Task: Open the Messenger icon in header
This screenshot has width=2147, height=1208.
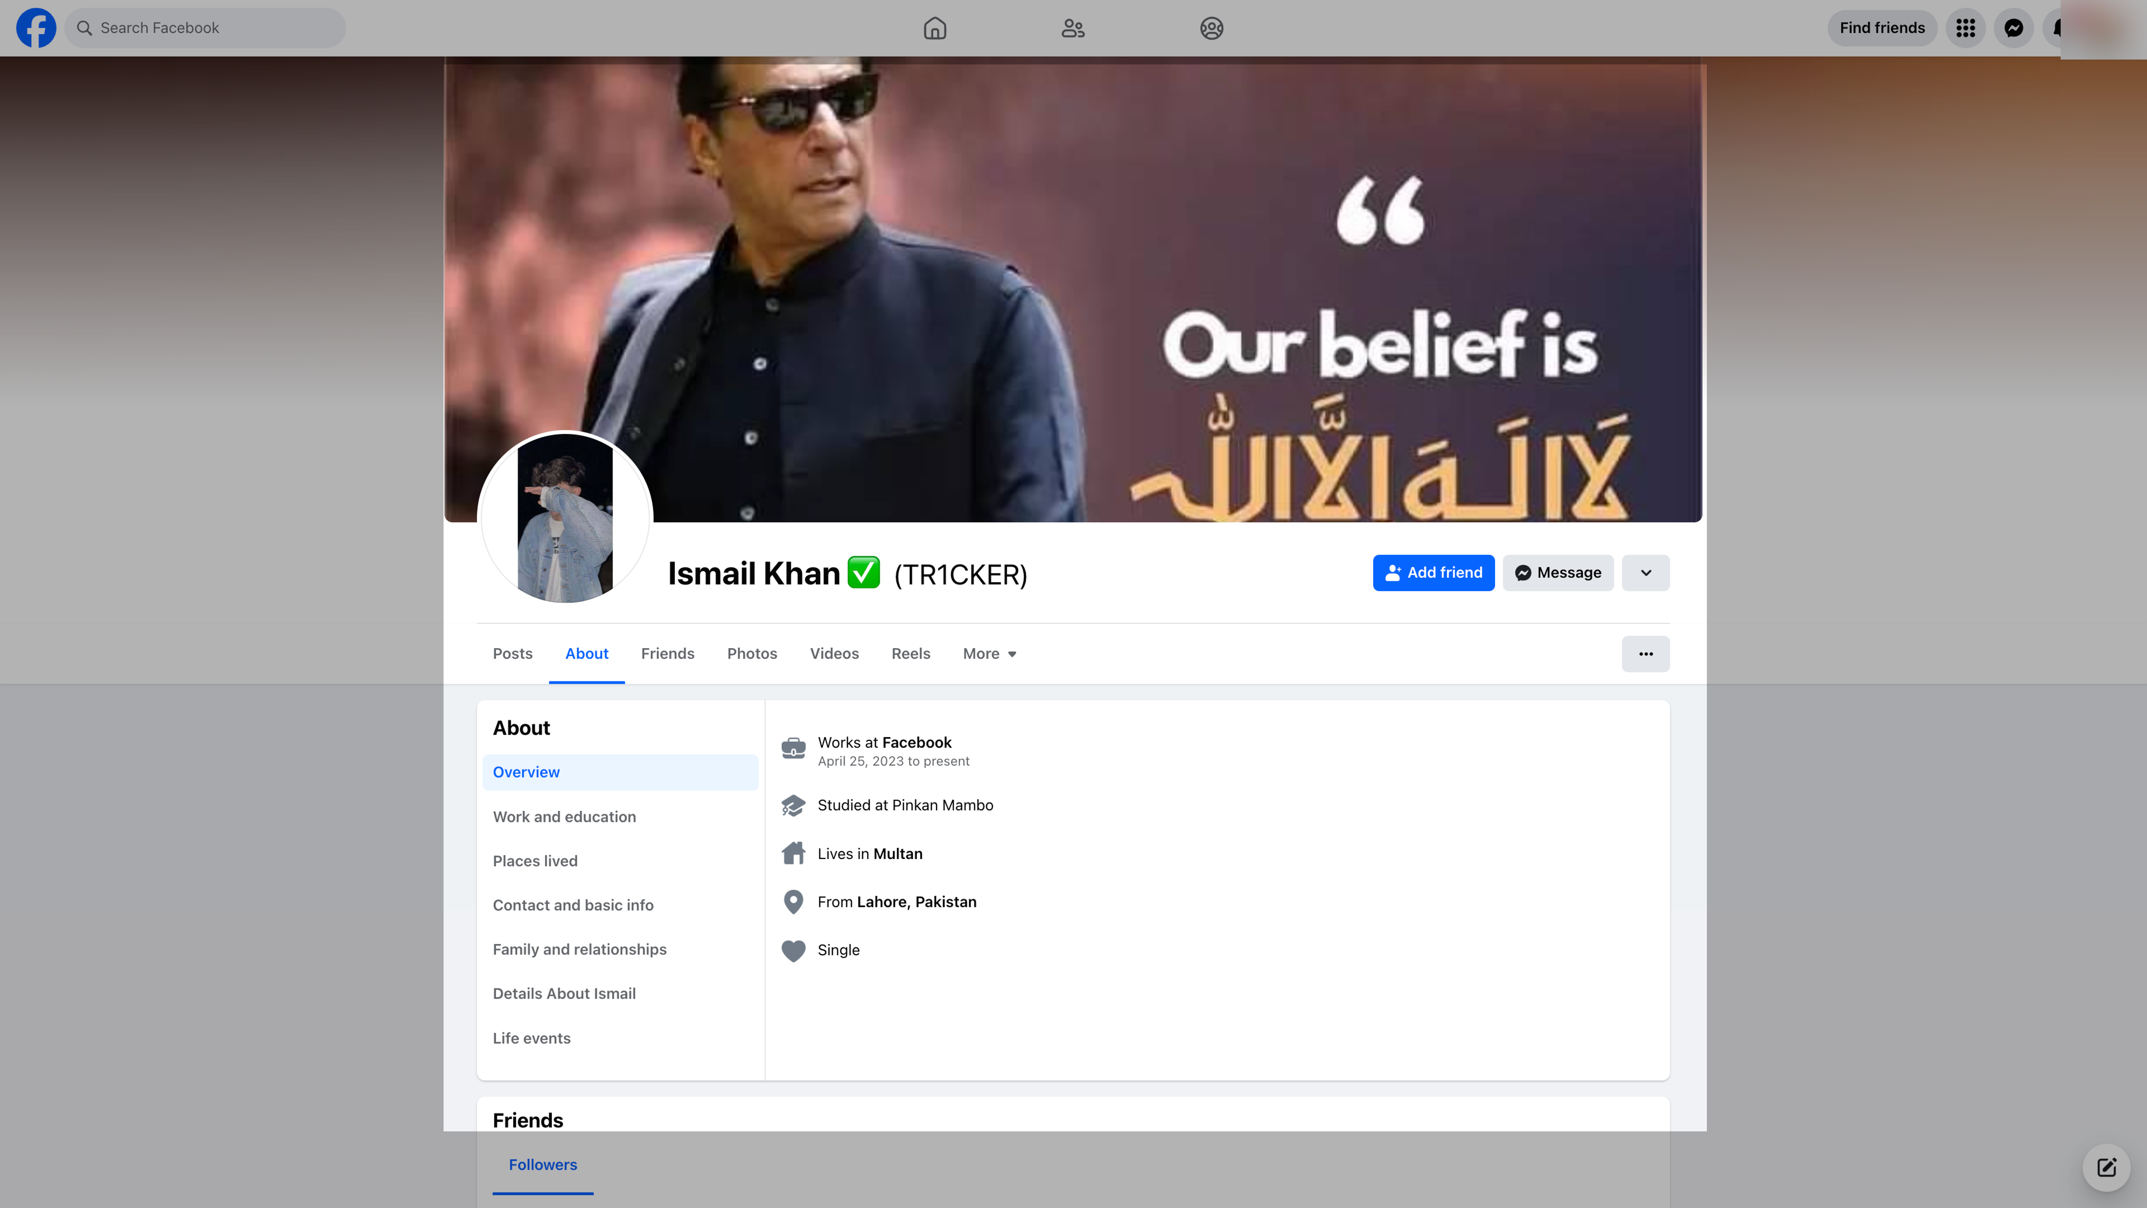Action: point(2014,28)
